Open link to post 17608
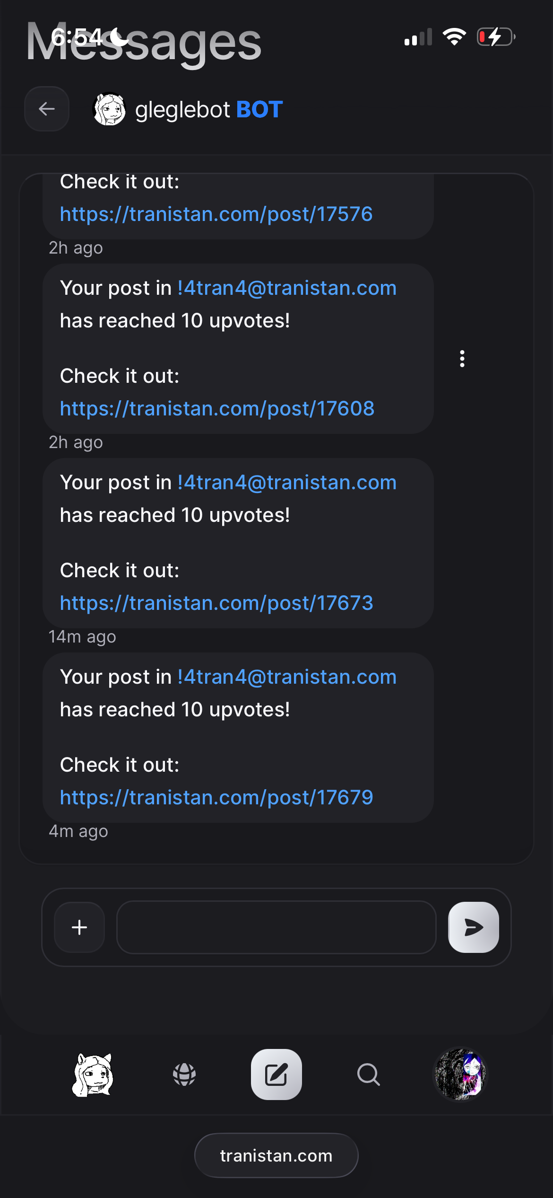Screen dimensions: 553x1198 tap(217, 409)
